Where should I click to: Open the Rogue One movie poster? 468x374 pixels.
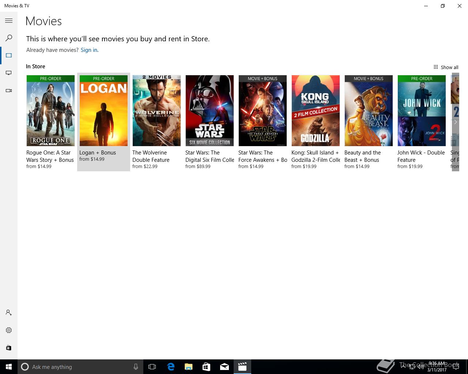[x=50, y=111]
